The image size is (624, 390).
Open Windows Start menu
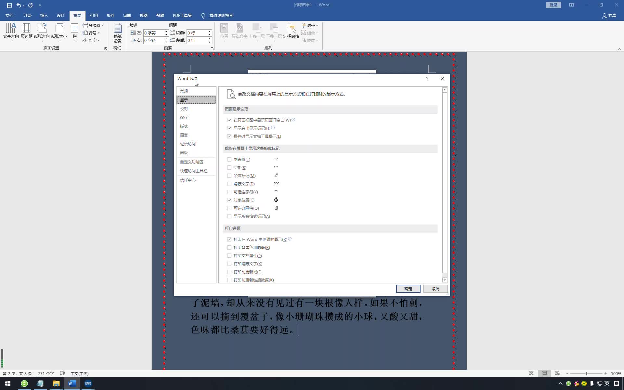pyautogui.click(x=8, y=383)
